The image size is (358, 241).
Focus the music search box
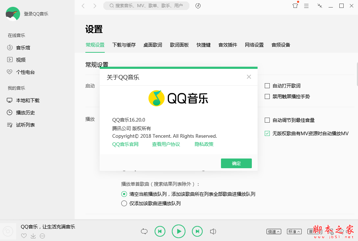(x=146, y=6)
